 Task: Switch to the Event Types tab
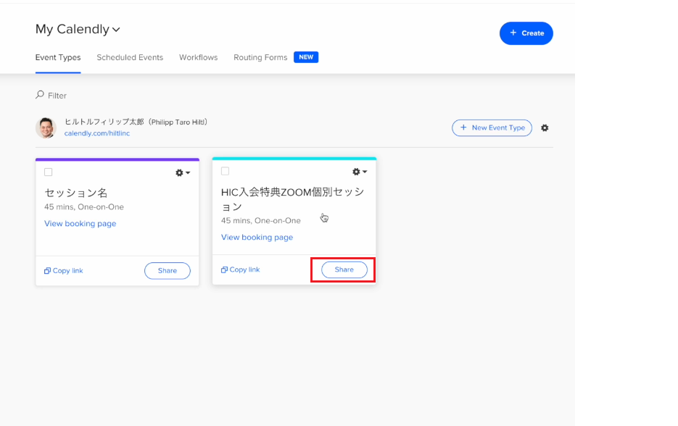point(58,57)
